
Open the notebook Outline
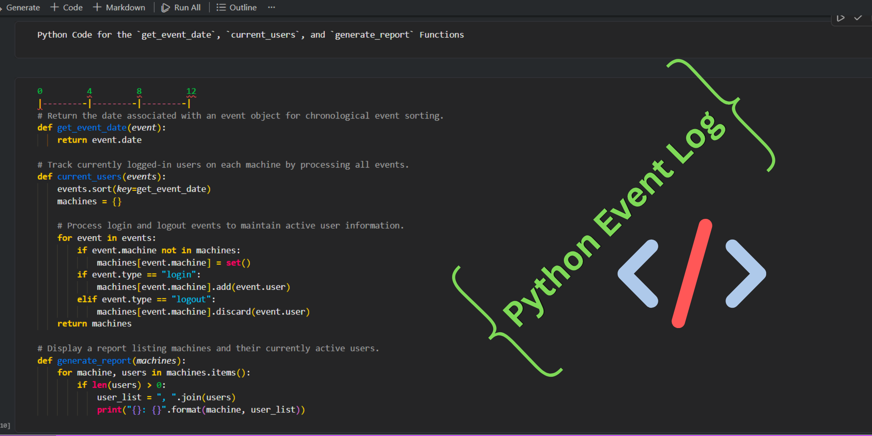pyautogui.click(x=237, y=8)
